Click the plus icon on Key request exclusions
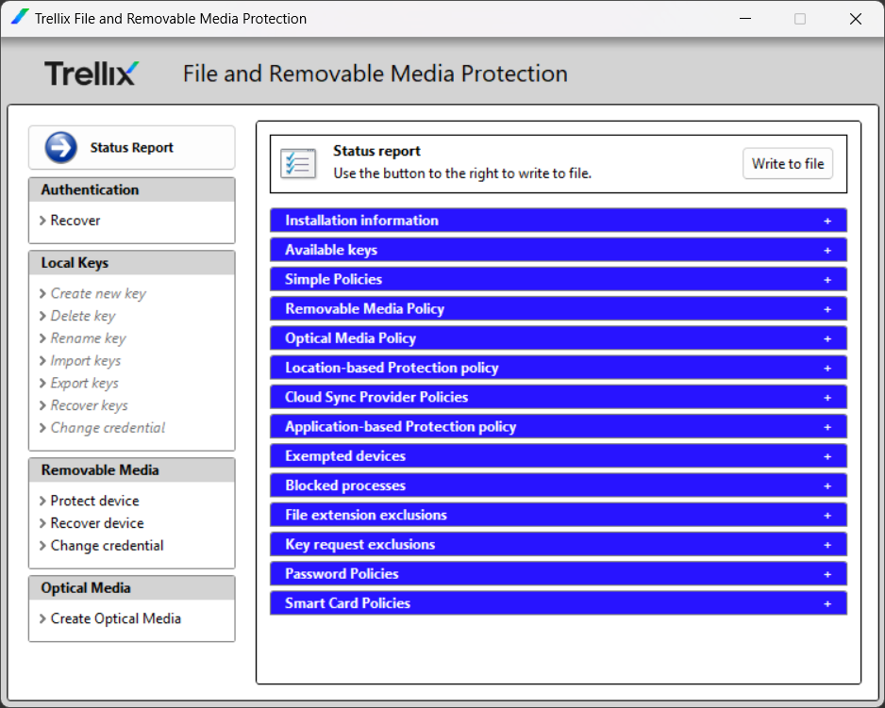The image size is (885, 708). (x=827, y=545)
